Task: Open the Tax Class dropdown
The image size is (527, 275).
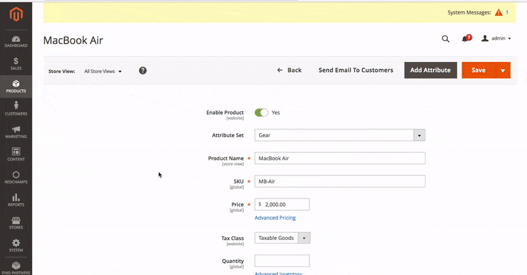Action: [283, 238]
